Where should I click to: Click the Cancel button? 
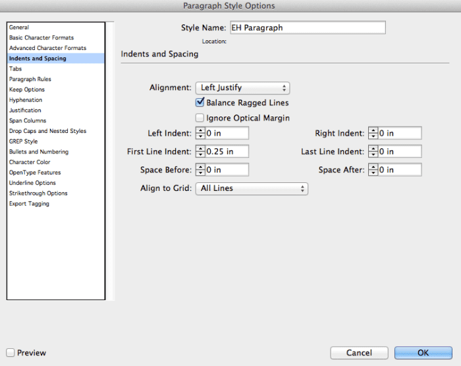point(359,353)
